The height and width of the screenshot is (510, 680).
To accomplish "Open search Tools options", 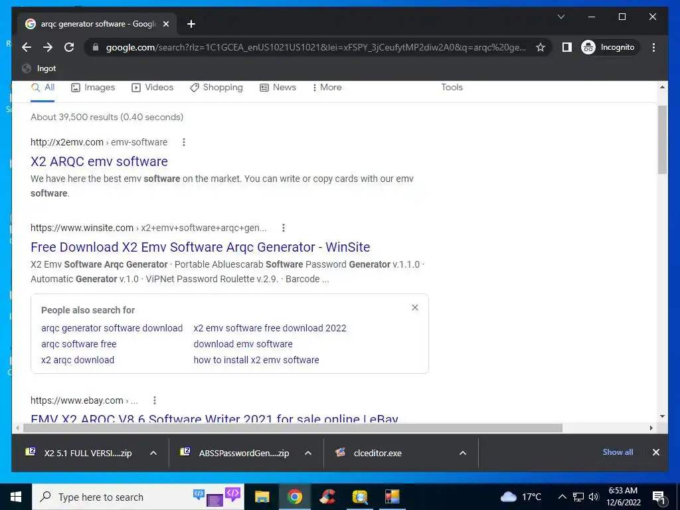I will coord(452,88).
